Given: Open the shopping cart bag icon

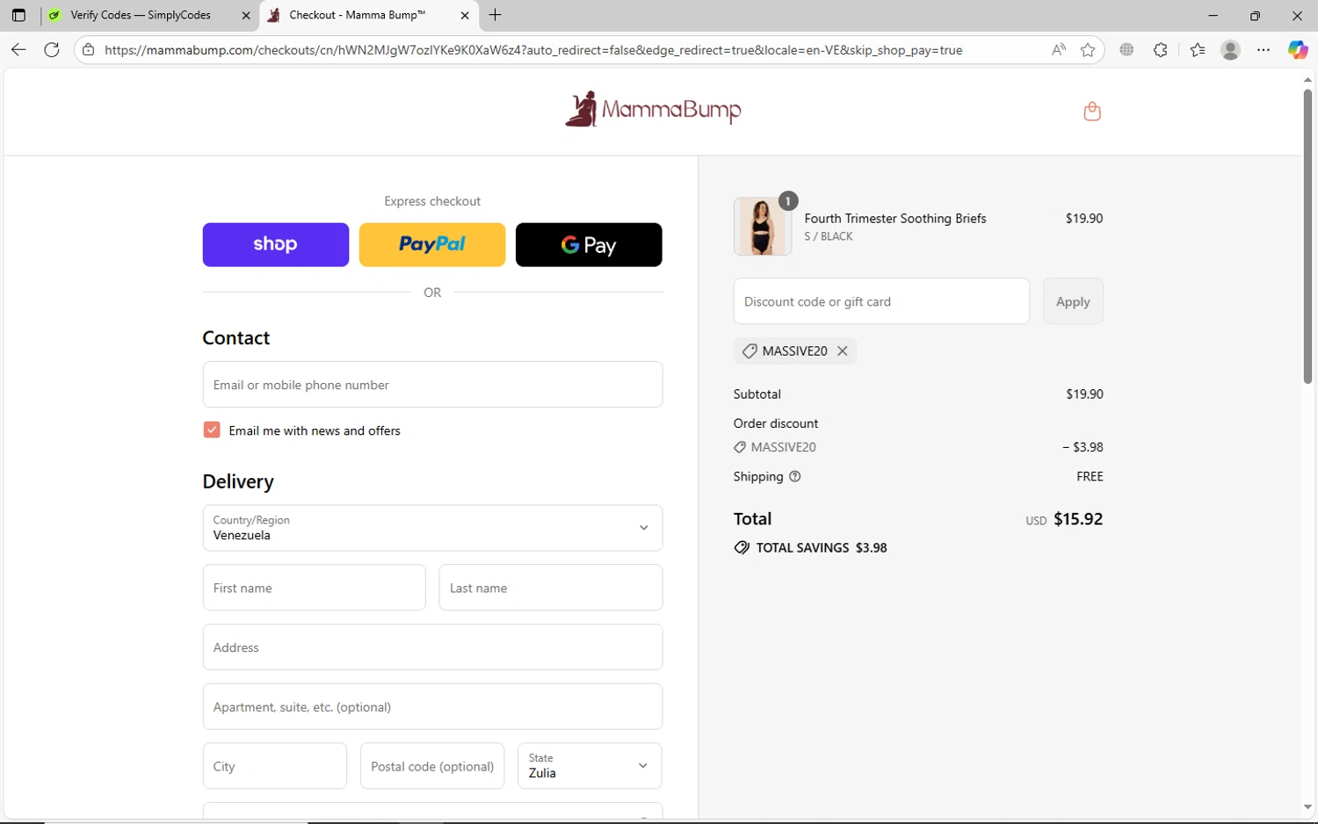Looking at the screenshot, I should [x=1092, y=112].
